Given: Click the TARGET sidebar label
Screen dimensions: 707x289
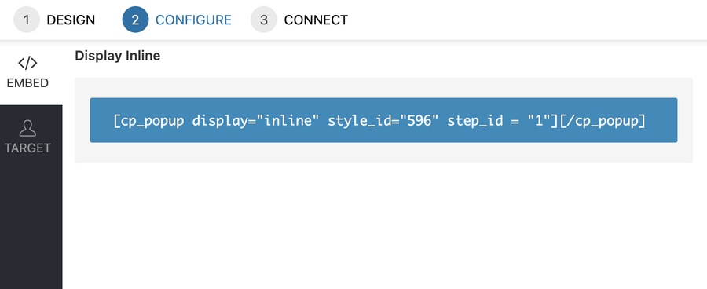Looking at the screenshot, I should coord(27,148).
